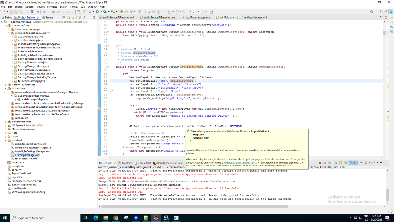Image resolution: width=394 pixels, height=222 pixels.
Task: Expand the Maven Dependencies node
Action: click(x=6, y=129)
